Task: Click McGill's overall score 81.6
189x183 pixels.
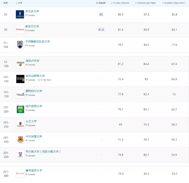Action: (x=101, y=30)
